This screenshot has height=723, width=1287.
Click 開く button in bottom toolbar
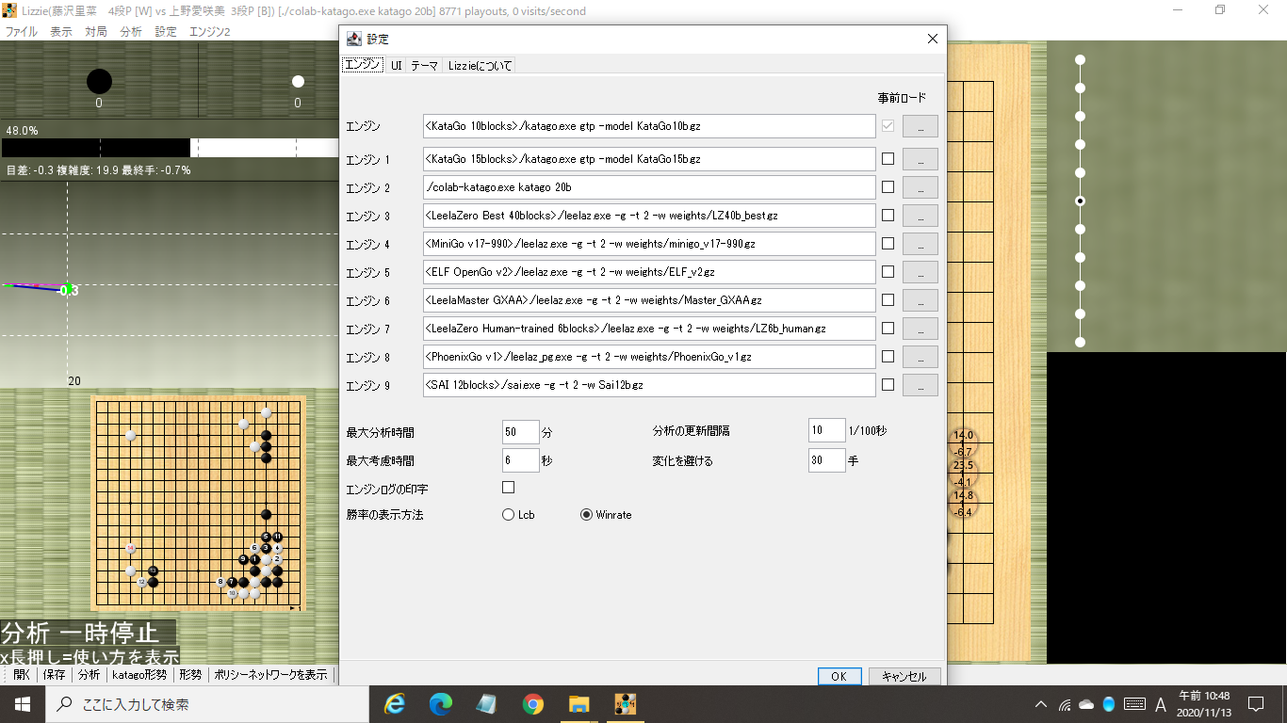pos(21,675)
